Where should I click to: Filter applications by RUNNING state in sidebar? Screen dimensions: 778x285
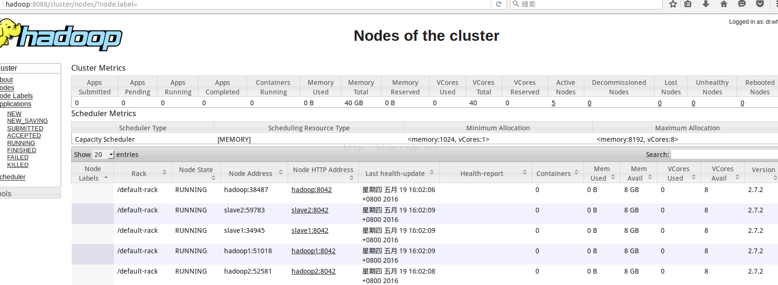click(x=21, y=143)
